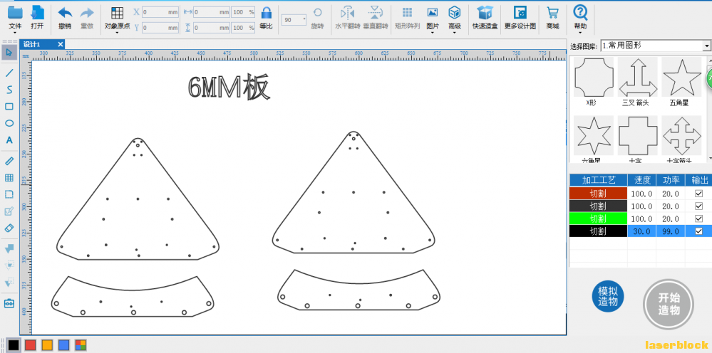Screen dimensions: 712x353
Task: Click the height percent field
Action: click(243, 28)
